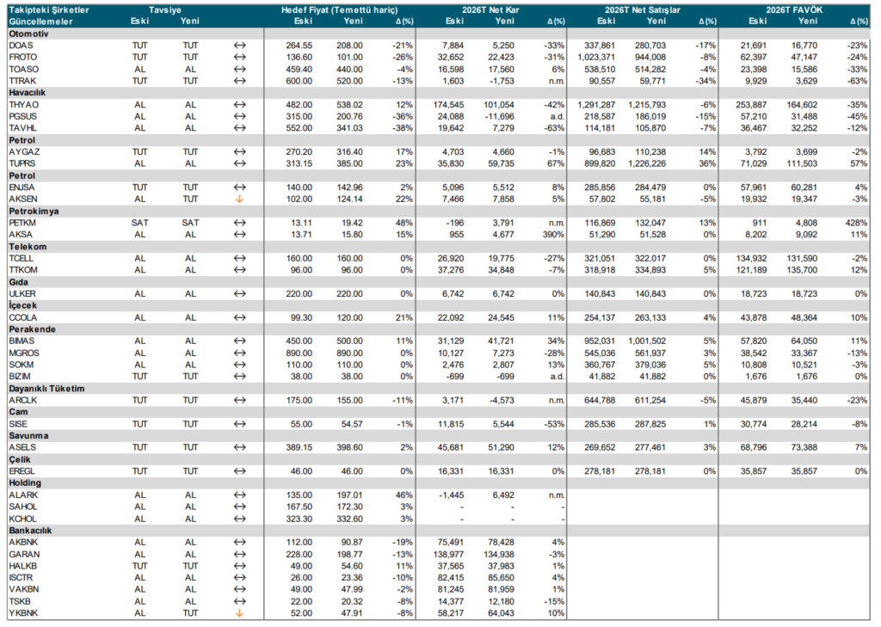Click TTRAK FAVÖK change -63%
This screenshot has width=881, height=627.
click(857, 82)
